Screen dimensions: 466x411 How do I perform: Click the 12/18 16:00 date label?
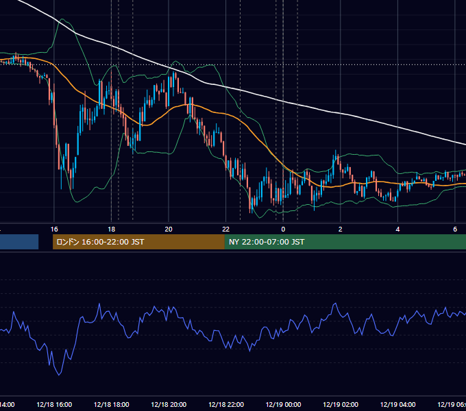54,404
